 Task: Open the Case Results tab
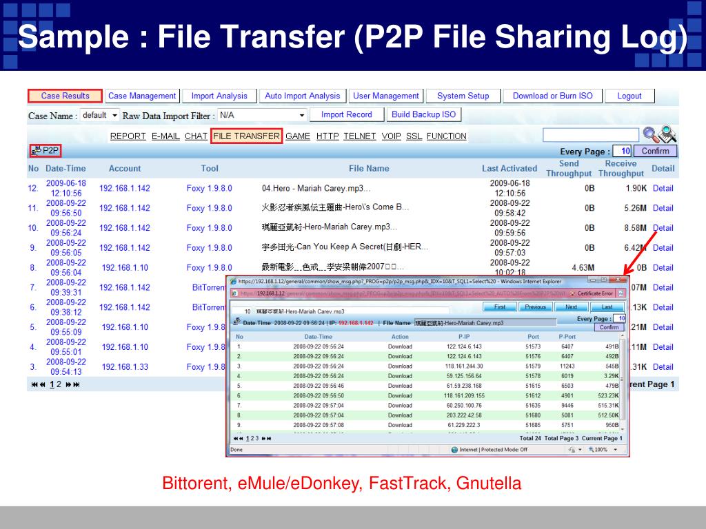[x=65, y=96]
